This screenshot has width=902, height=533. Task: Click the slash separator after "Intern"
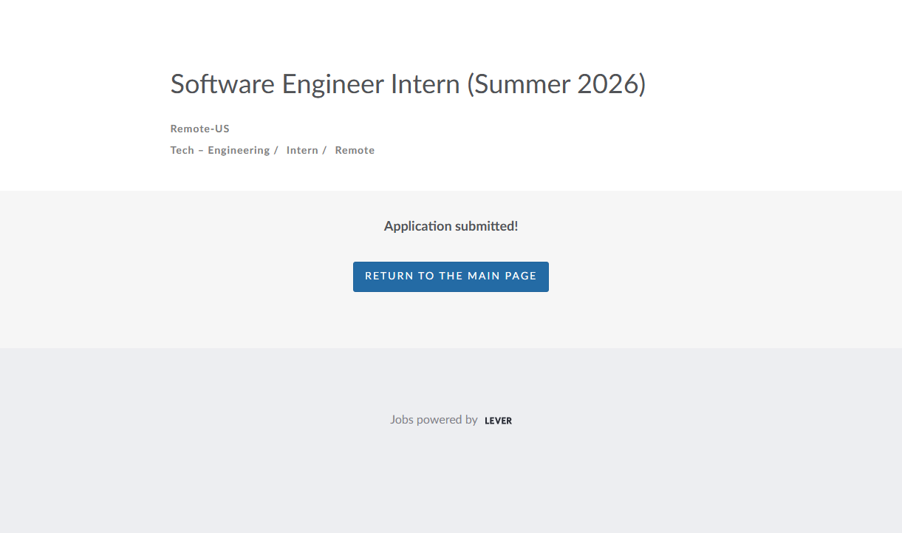pos(324,150)
